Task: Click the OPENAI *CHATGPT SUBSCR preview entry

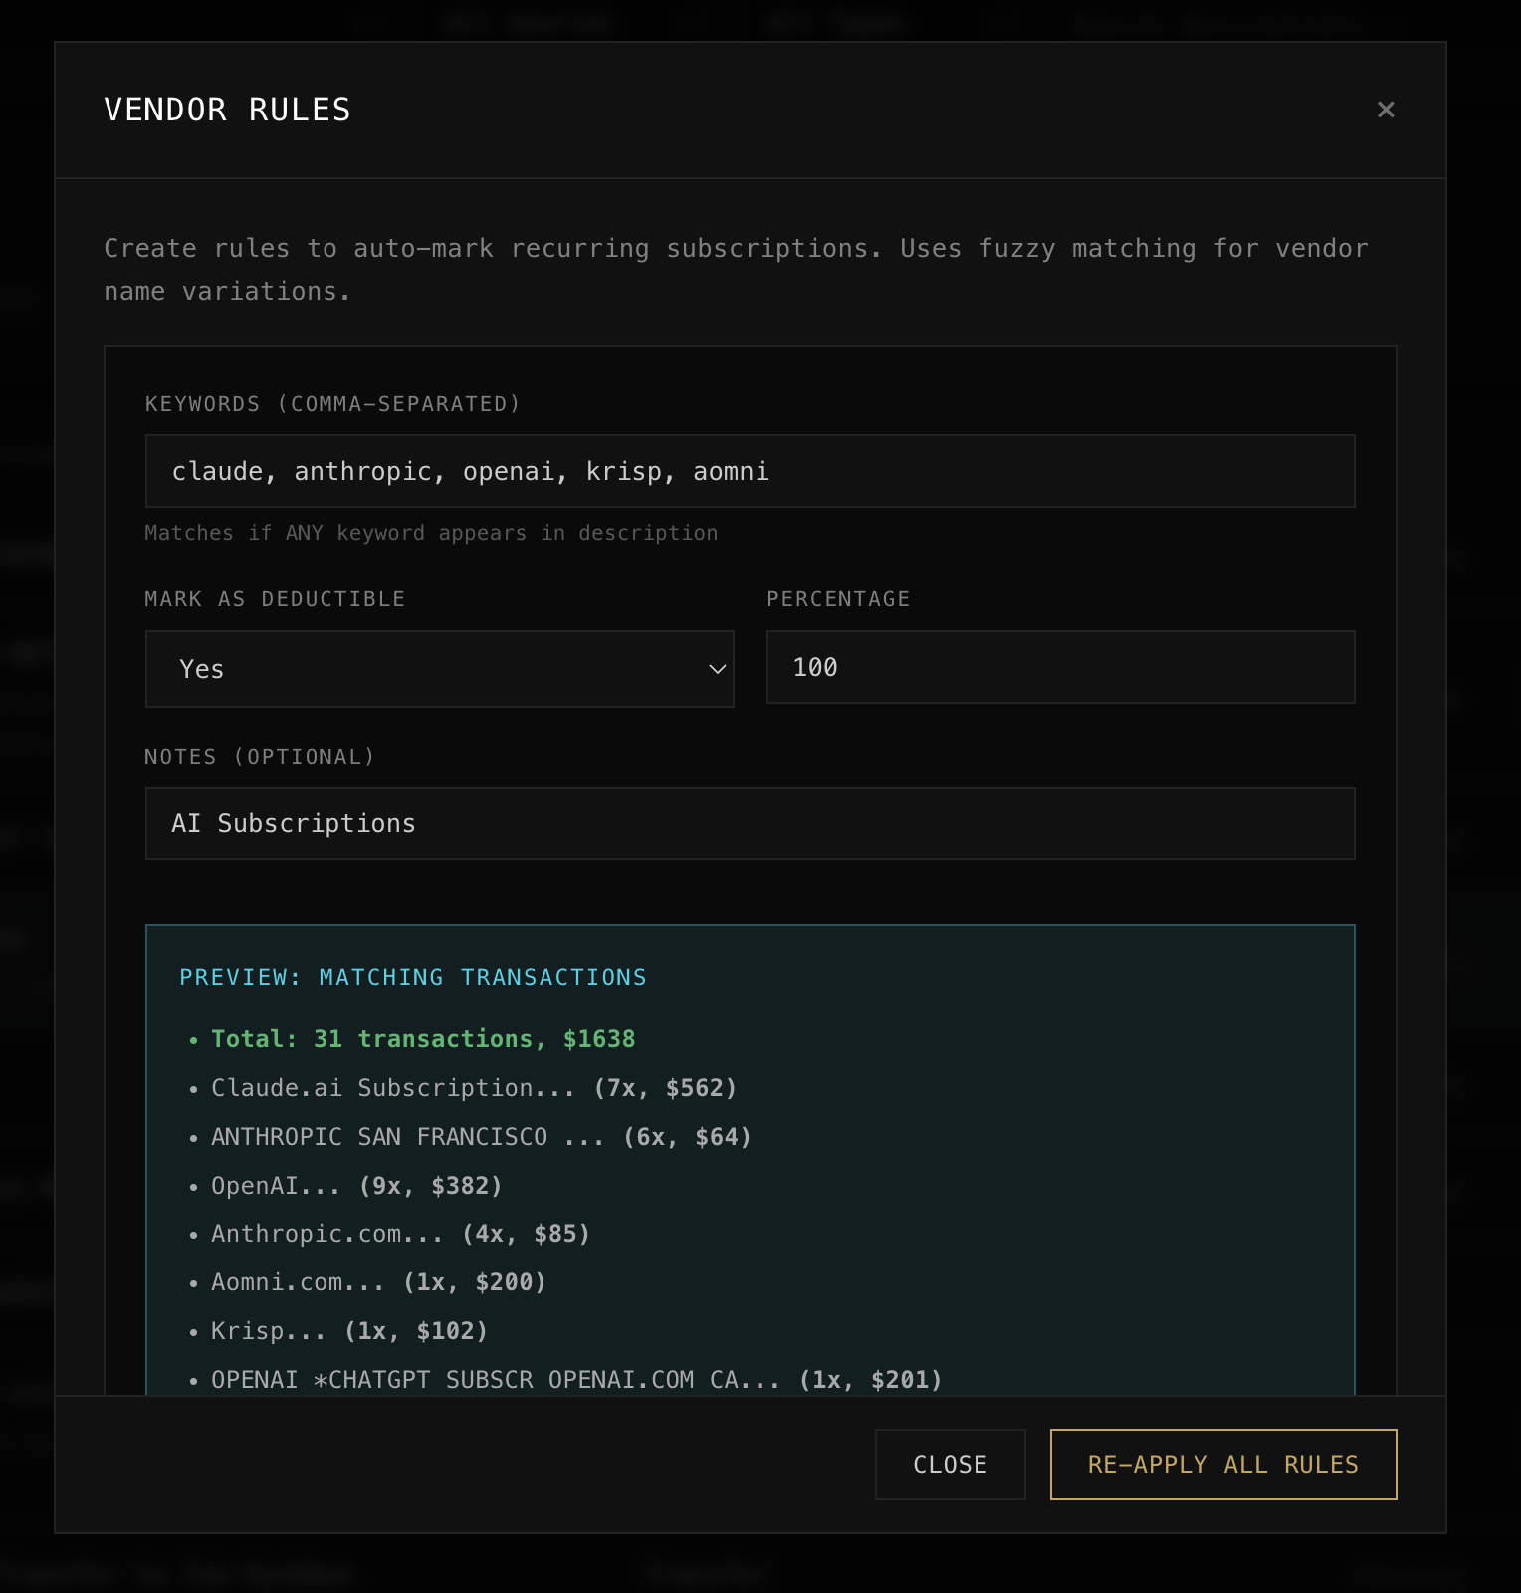Action: coord(575,1379)
